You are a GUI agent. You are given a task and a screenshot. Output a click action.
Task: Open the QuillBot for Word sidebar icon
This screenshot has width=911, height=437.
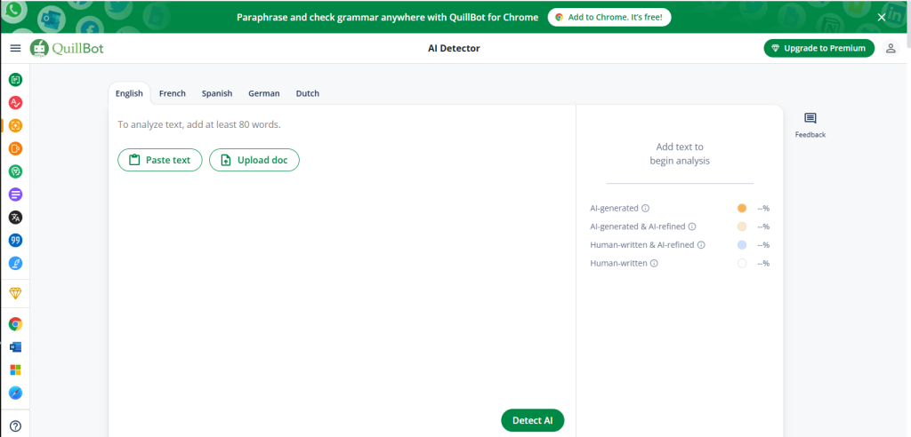[15, 347]
